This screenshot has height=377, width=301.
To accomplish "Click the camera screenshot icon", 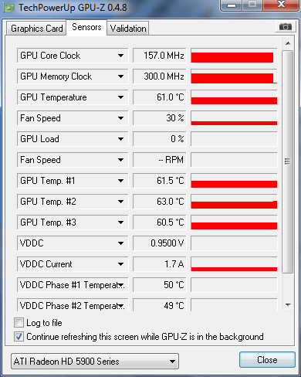I will pyautogui.click(x=285, y=26).
